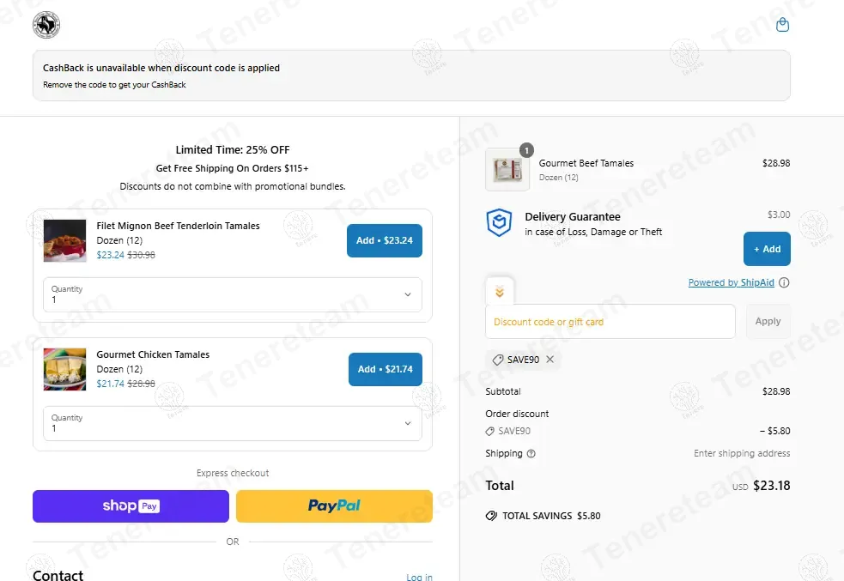Open Filet Mignon Tamales quantity dropdown
The image size is (844, 581).
(233, 295)
